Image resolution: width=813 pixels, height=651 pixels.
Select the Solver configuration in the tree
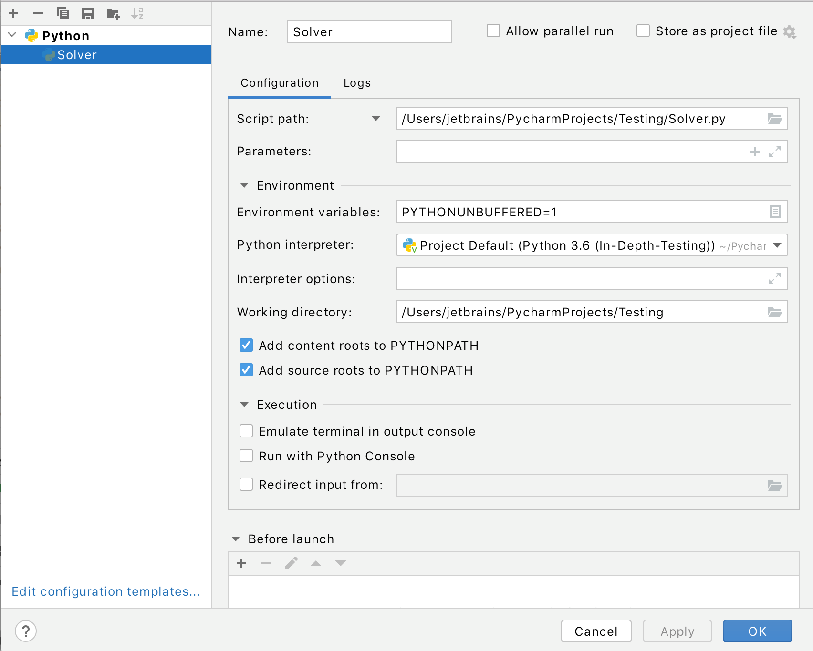[76, 54]
